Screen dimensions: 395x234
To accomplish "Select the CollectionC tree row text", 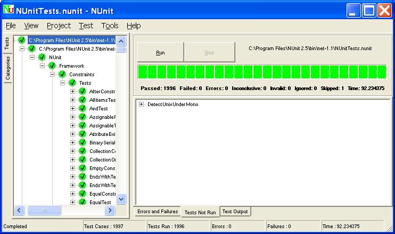I will [102, 151].
